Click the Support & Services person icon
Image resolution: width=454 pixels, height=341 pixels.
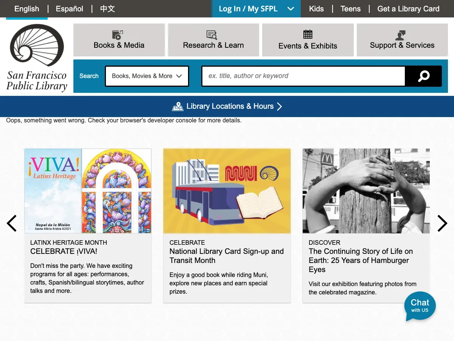pos(400,35)
